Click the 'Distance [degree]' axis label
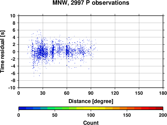Screen dimensions: 167x125 (91, 101)
